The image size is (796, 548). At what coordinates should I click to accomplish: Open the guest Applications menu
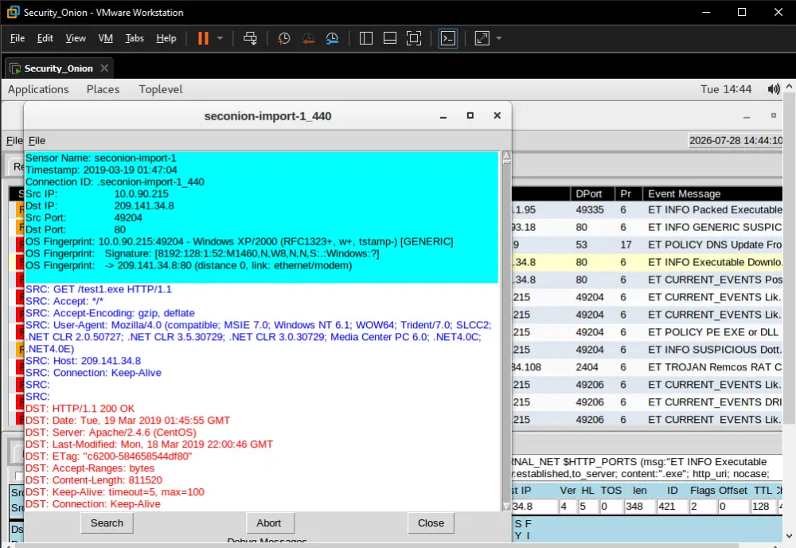click(38, 89)
